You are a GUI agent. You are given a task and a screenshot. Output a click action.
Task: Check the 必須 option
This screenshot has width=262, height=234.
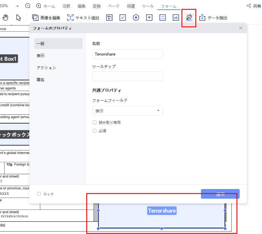click(95, 131)
